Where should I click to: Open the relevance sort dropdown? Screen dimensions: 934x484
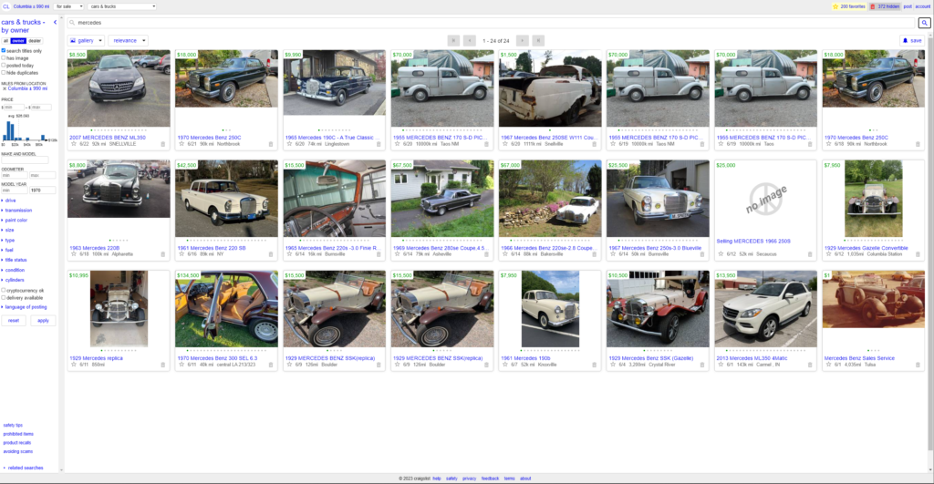[x=128, y=40]
